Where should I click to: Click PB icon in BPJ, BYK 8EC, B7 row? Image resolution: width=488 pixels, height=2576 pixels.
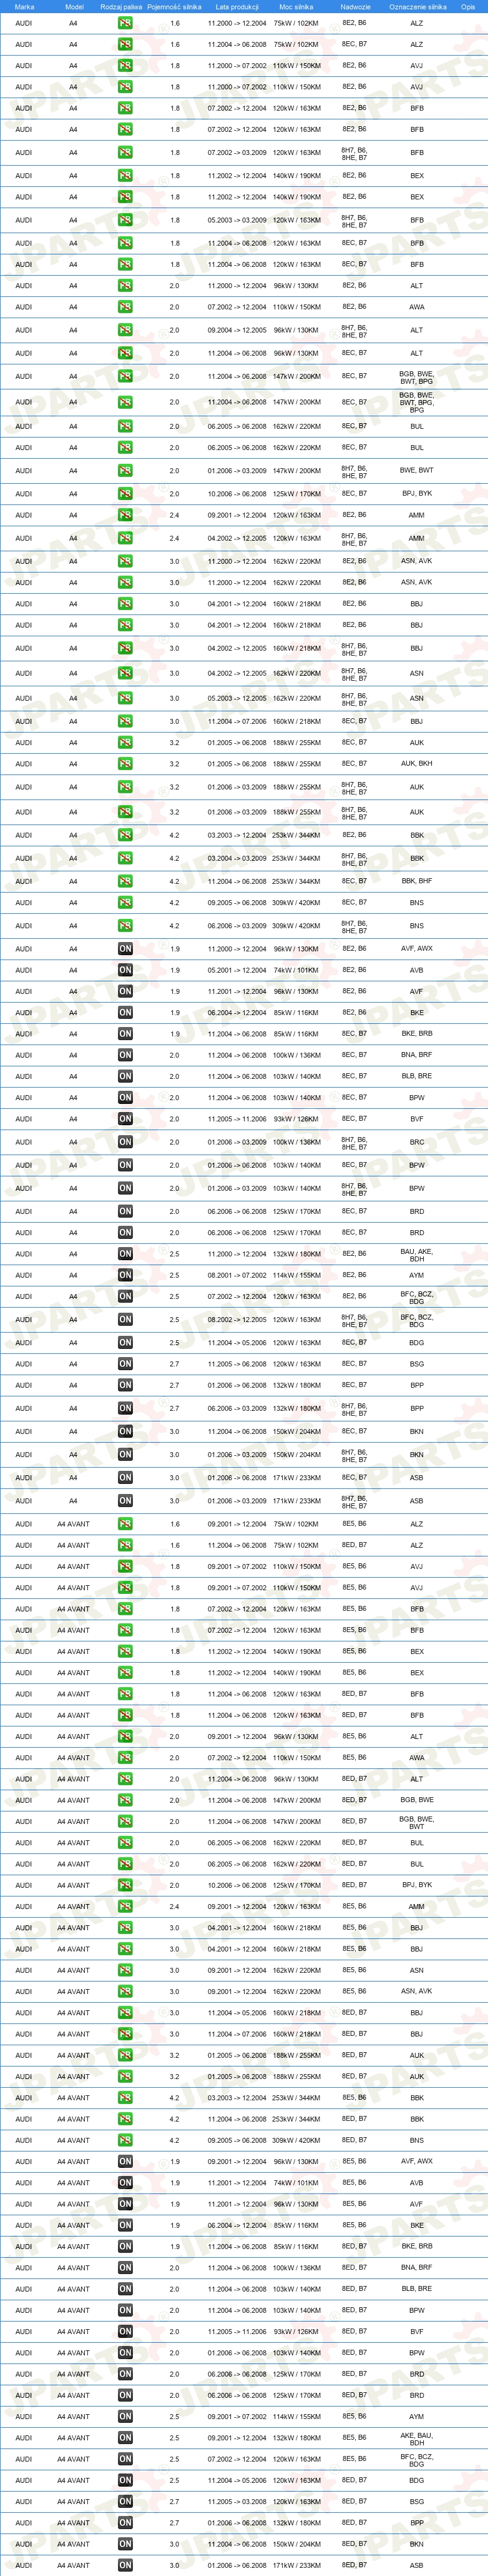coord(125,493)
